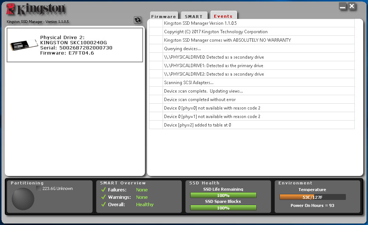Open the SMART tab
The height and width of the screenshot is (225, 368).
[x=194, y=16]
